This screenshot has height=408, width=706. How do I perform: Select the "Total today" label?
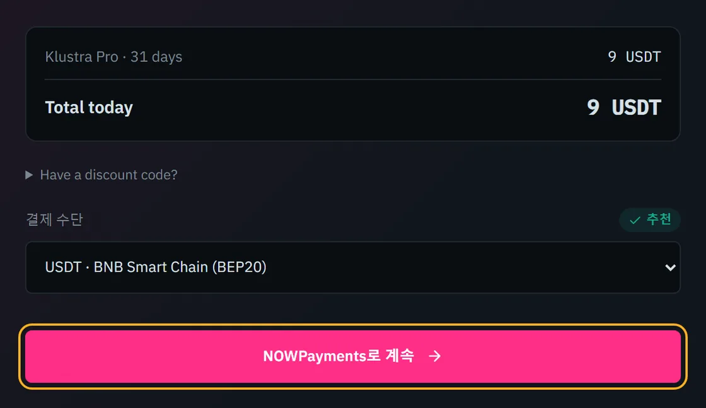pyautogui.click(x=89, y=108)
